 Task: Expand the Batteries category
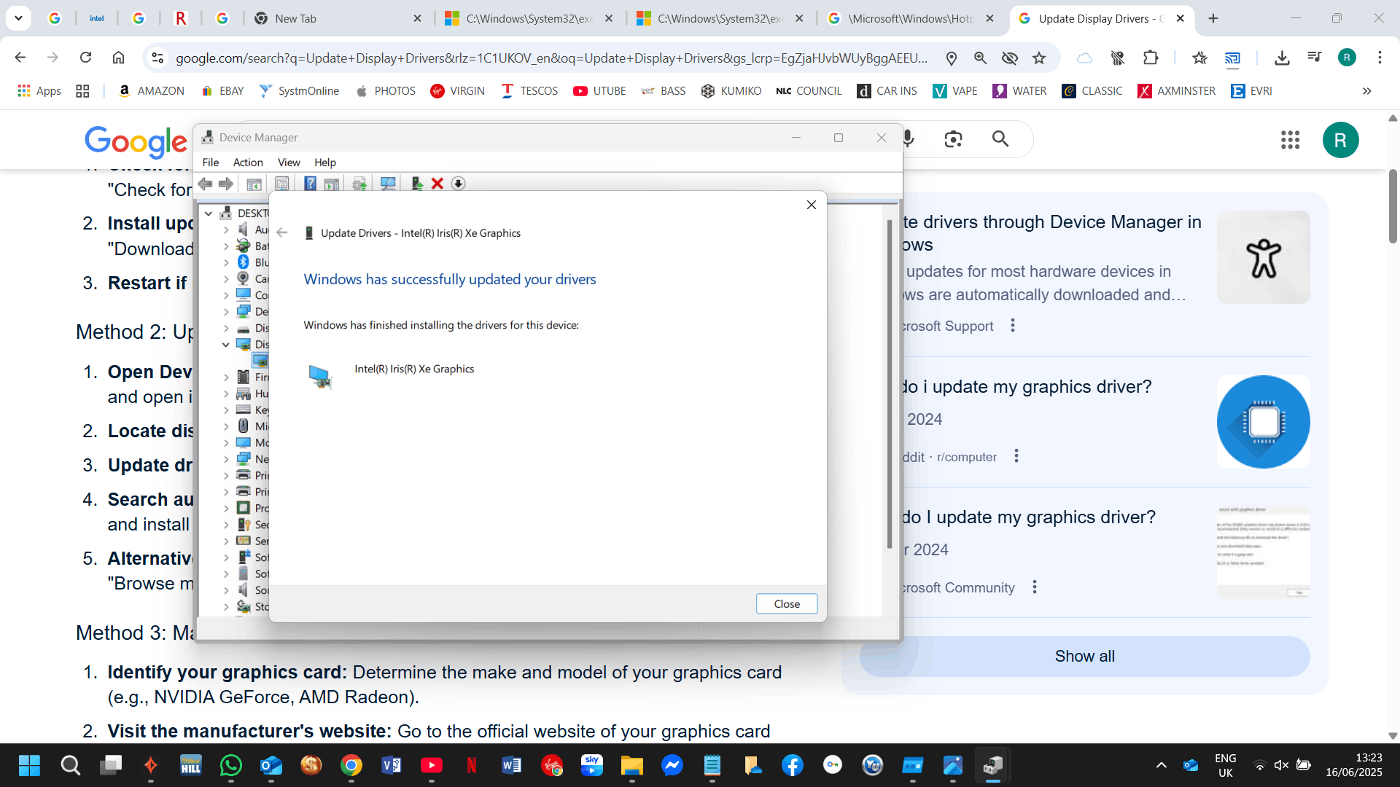click(226, 246)
